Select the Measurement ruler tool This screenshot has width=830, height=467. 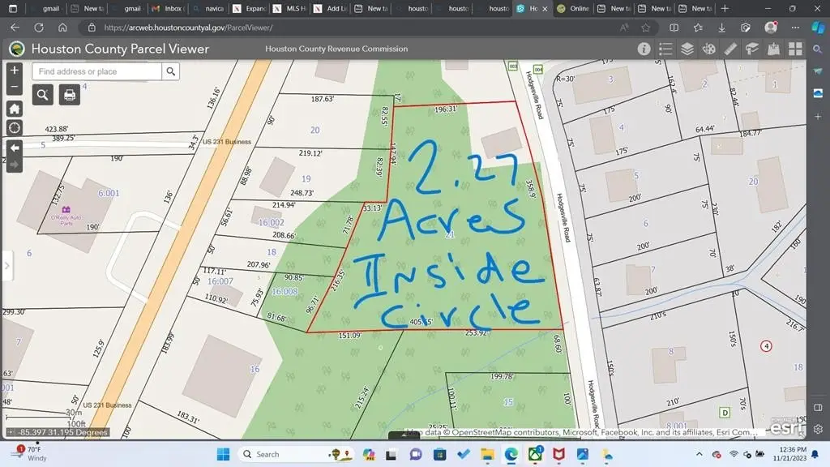coord(730,49)
